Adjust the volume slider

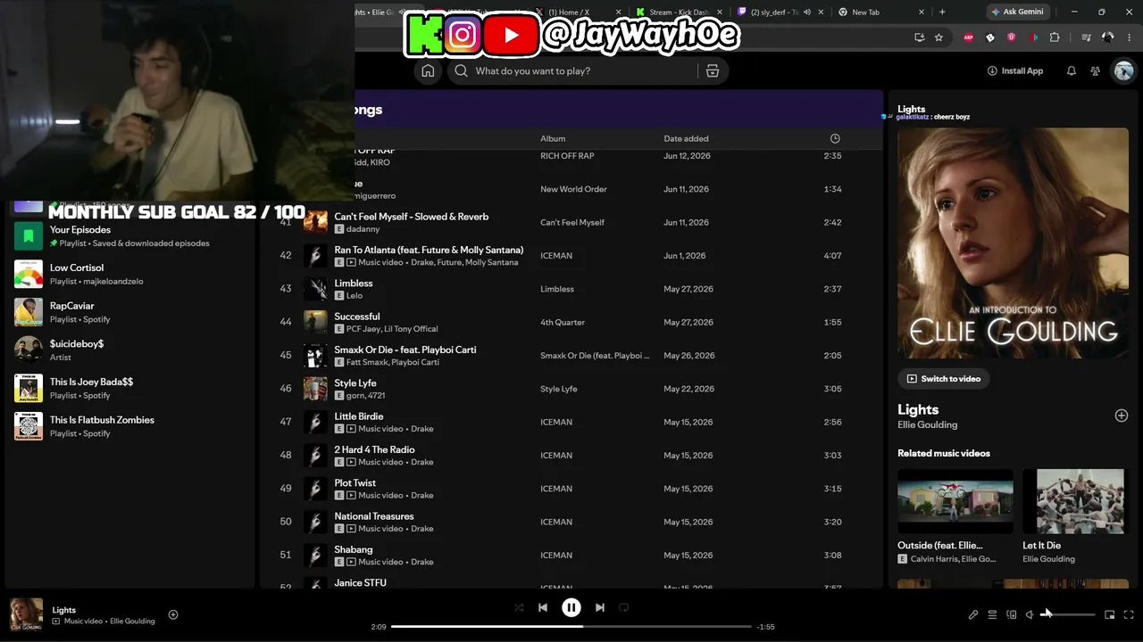(x=1068, y=614)
